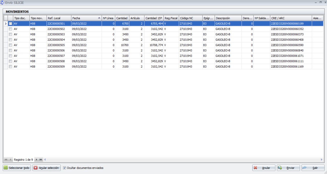The width and height of the screenshot is (327, 174).
Task: Click the row indicator arrow of first row
Action: (x=6, y=24)
